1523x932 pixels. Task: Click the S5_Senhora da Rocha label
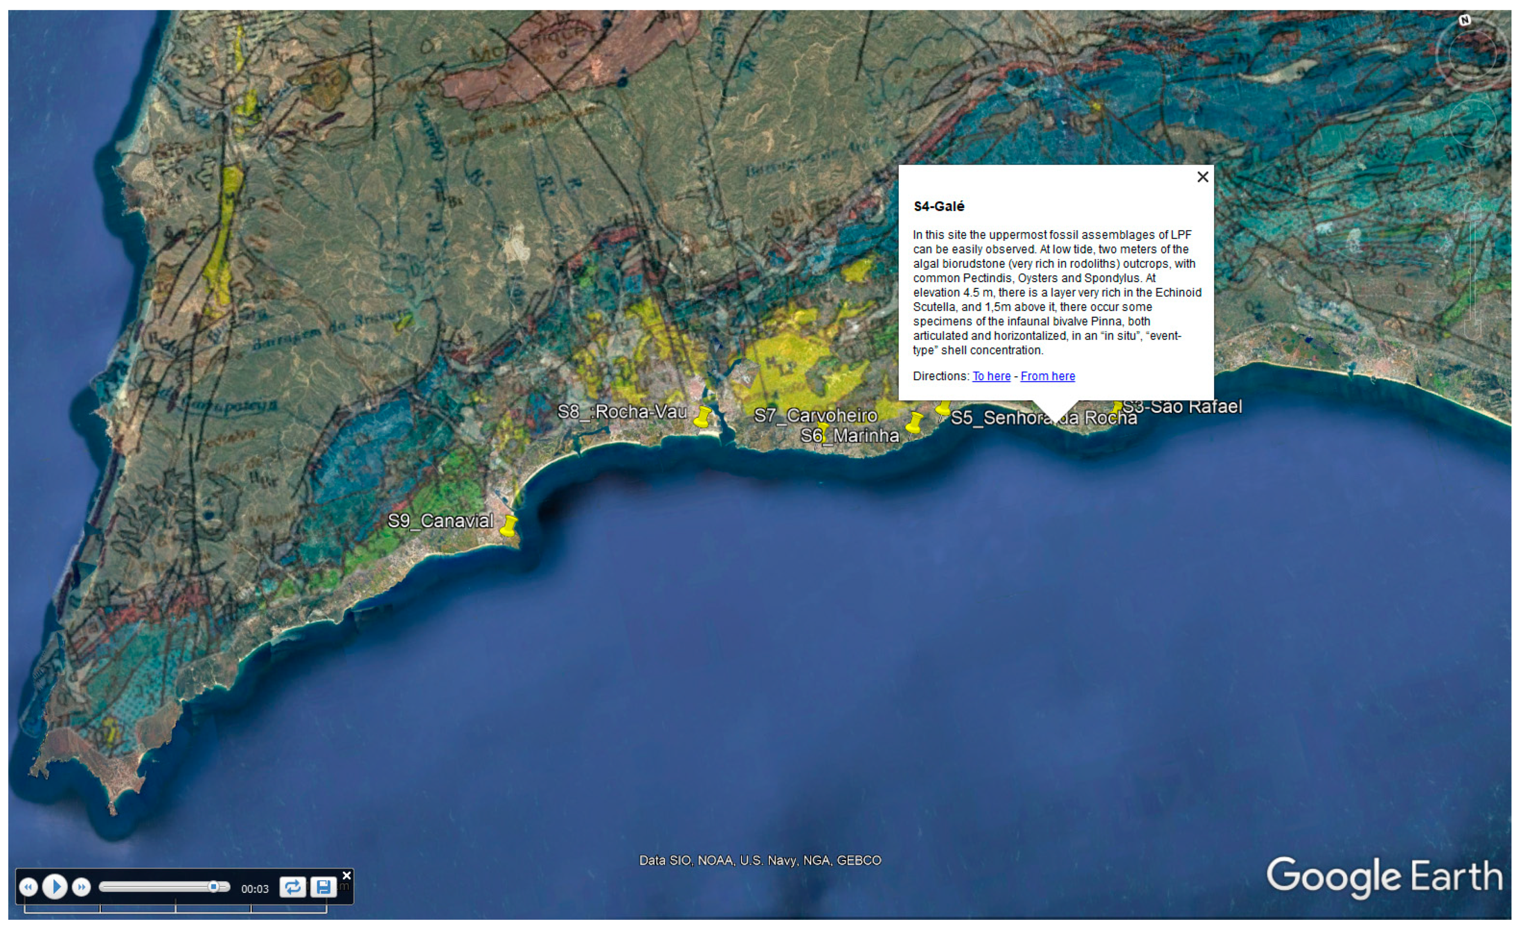click(x=1043, y=418)
